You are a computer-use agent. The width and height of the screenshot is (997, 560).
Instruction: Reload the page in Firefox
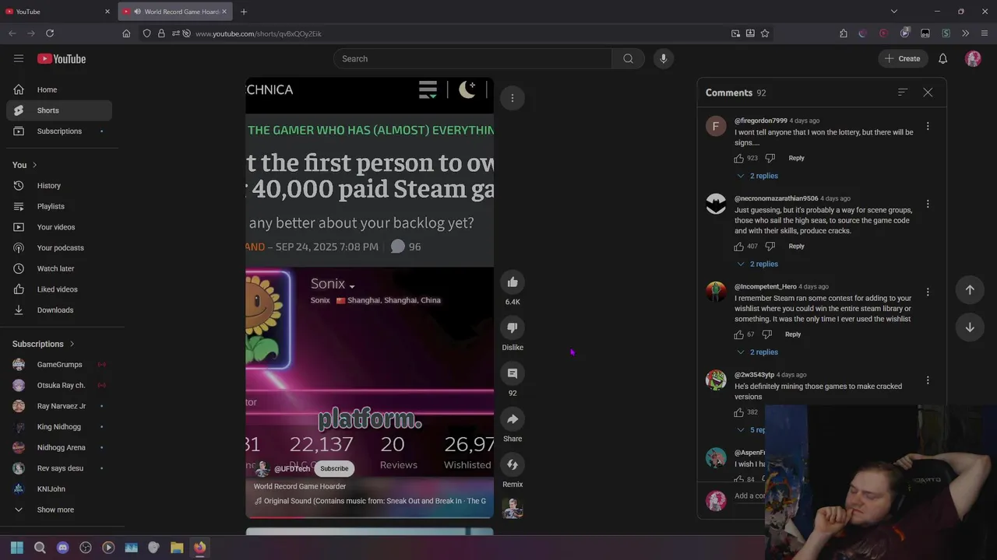point(50,33)
